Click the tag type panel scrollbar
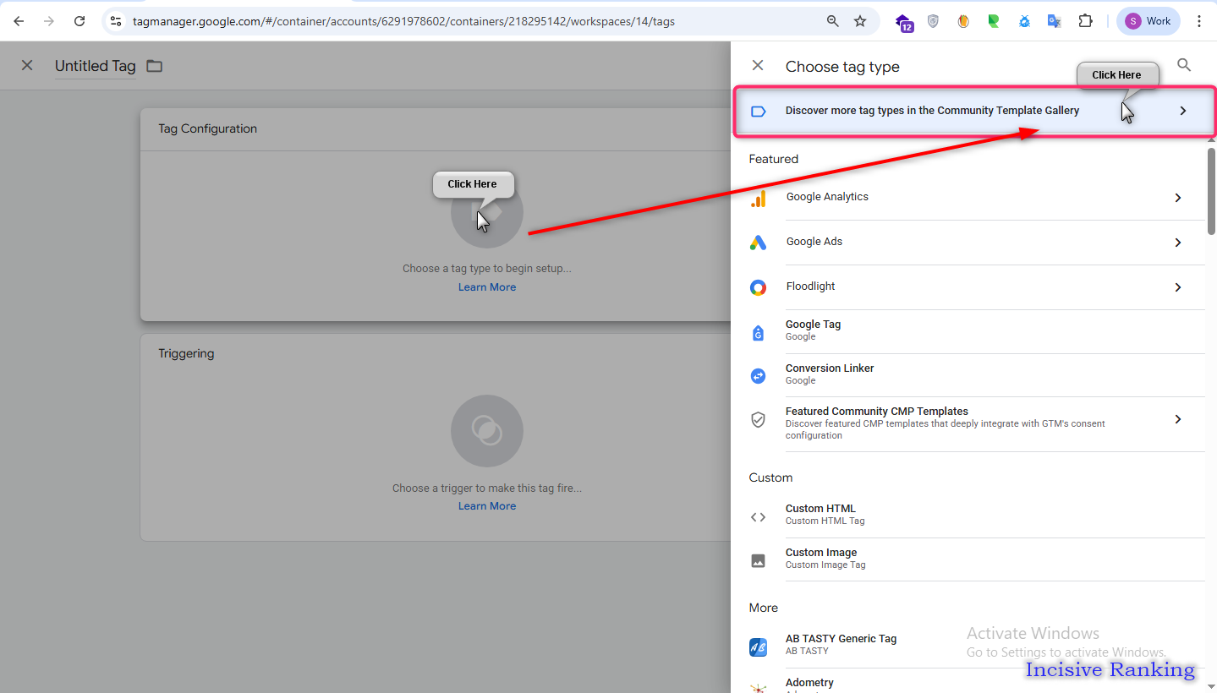Image resolution: width=1217 pixels, height=693 pixels. point(1211,191)
